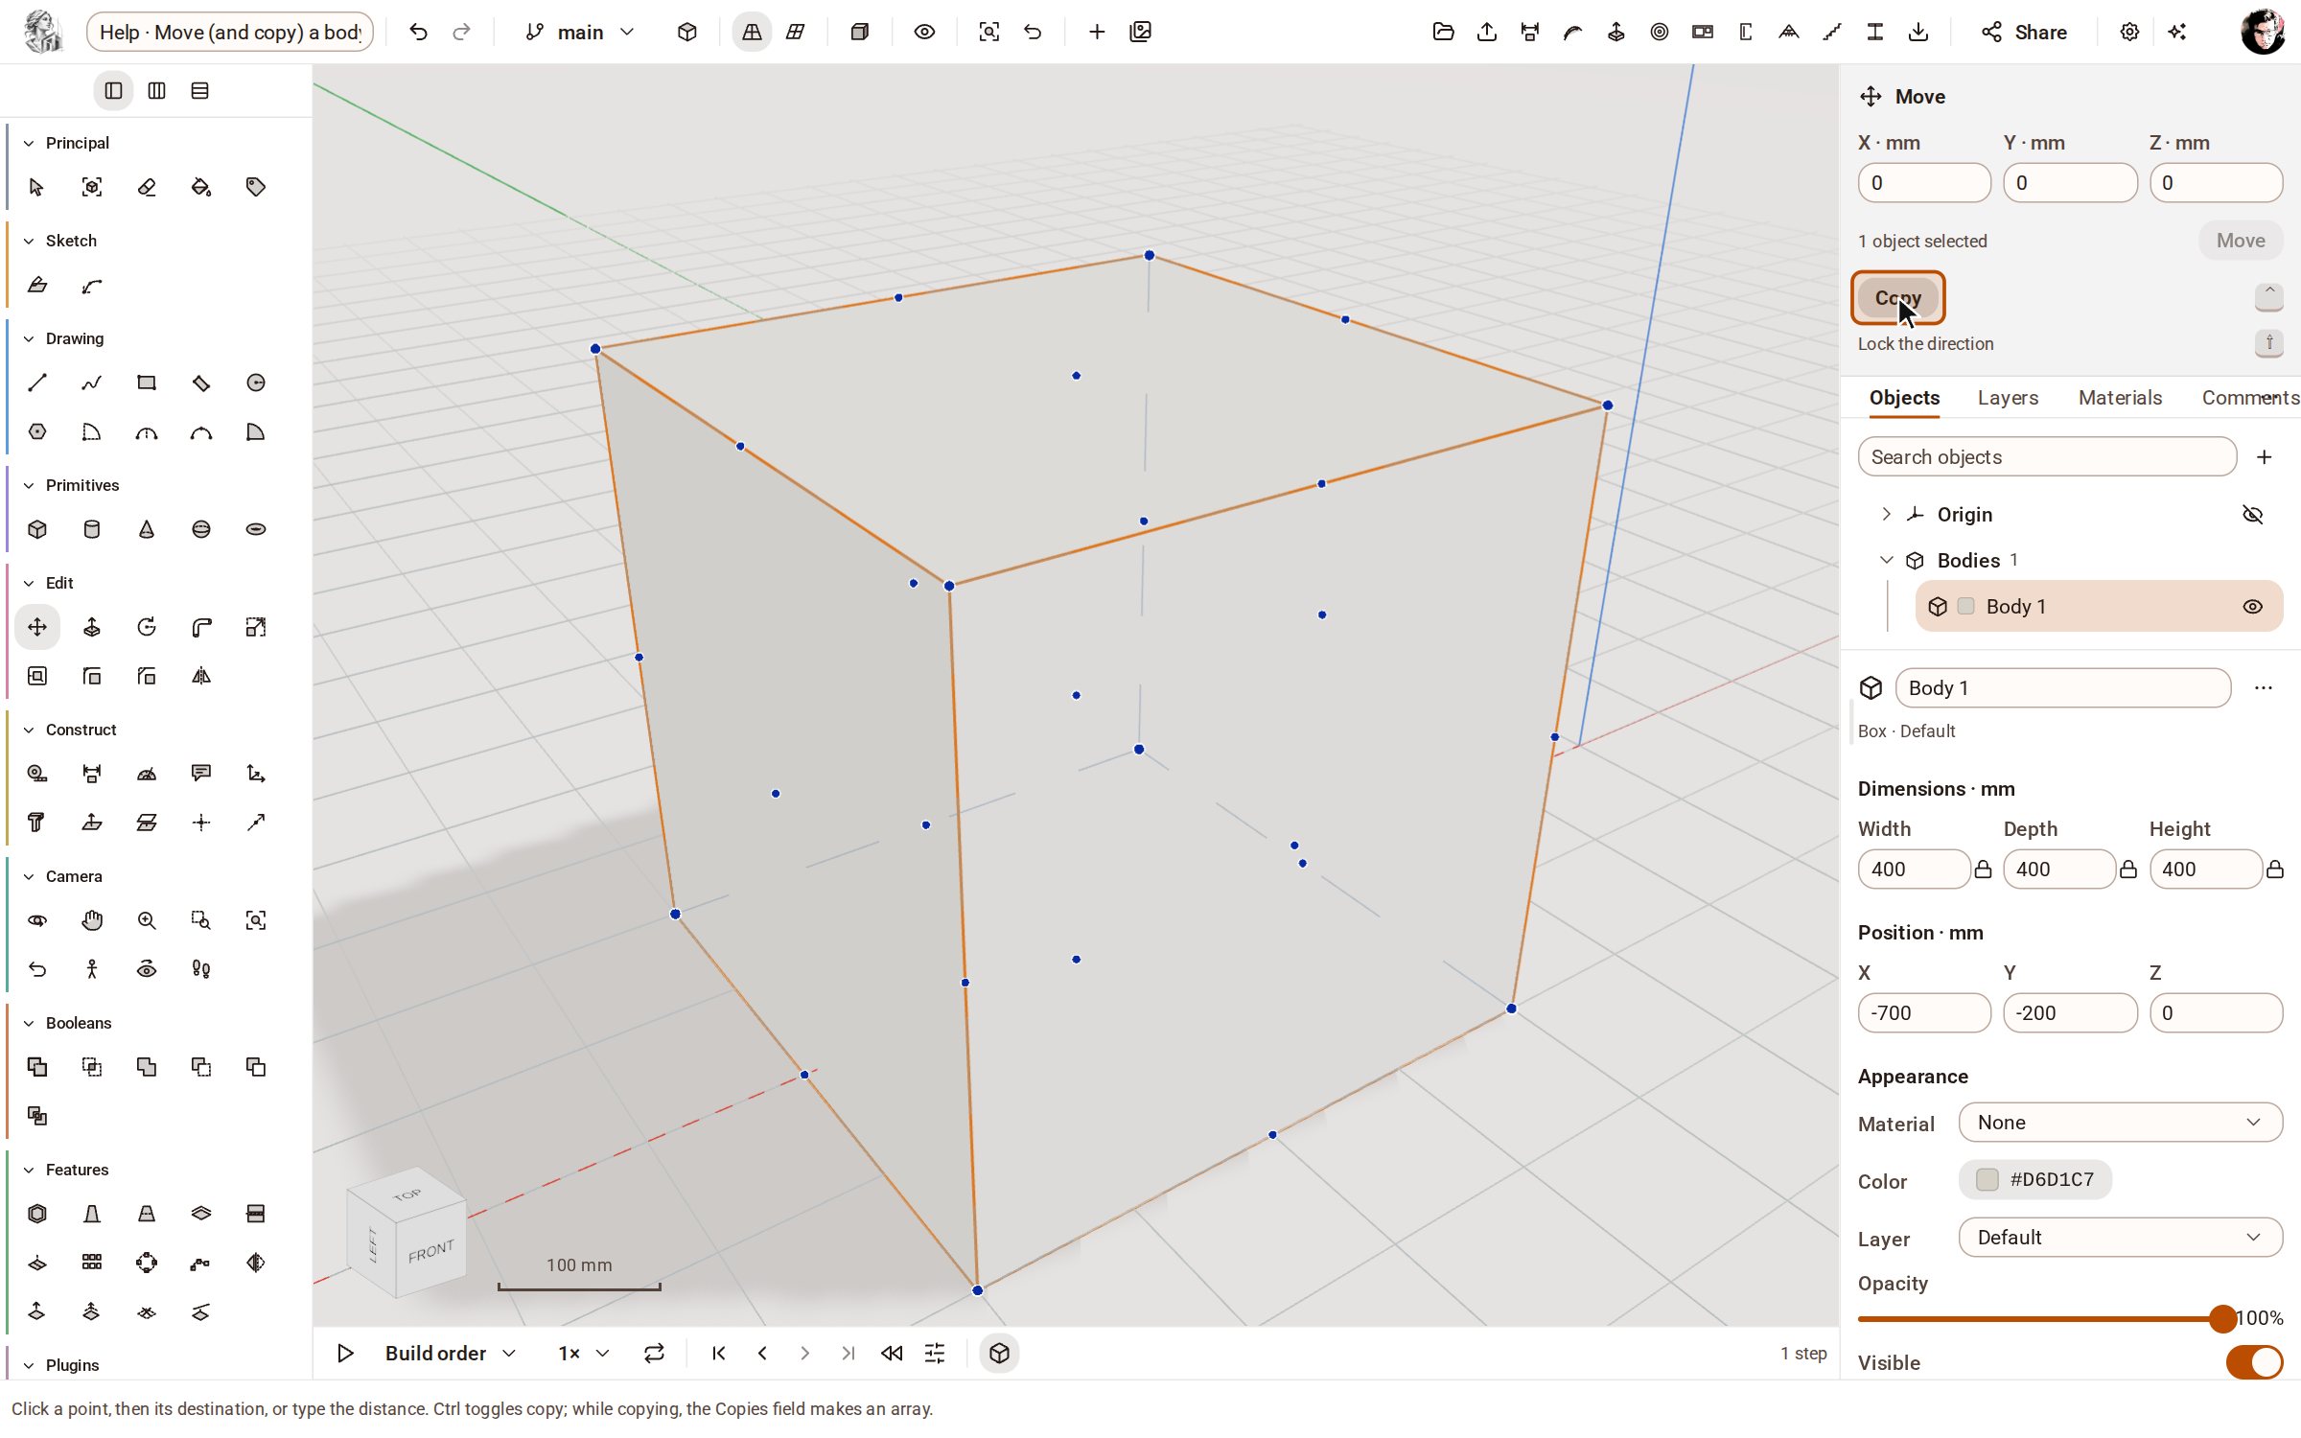
Task: Pick the Cylinder primitive tool
Action: point(92,529)
